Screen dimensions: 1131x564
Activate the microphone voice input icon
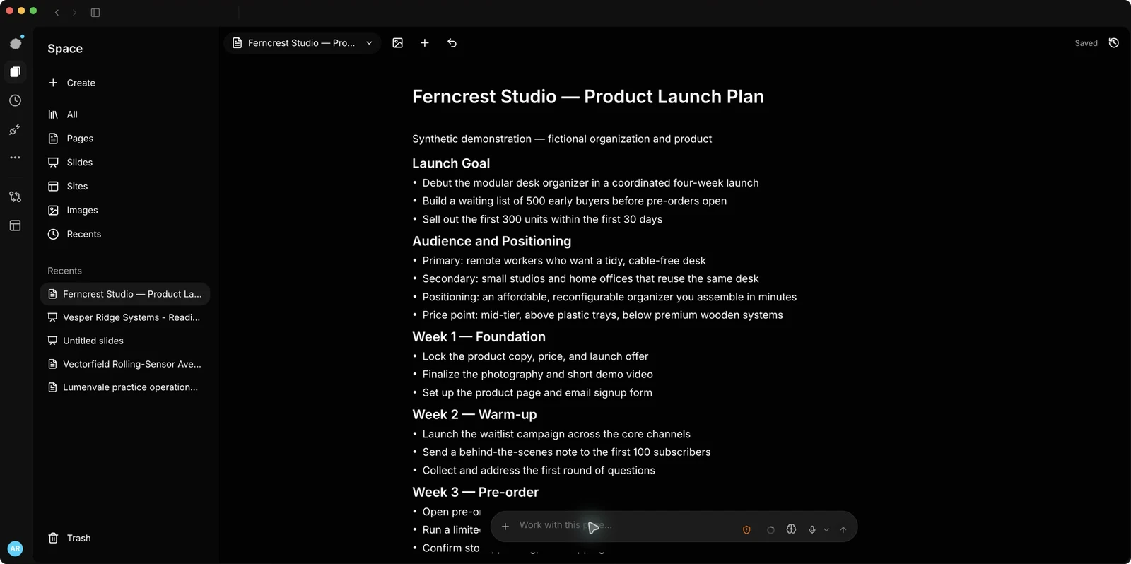coord(812,529)
